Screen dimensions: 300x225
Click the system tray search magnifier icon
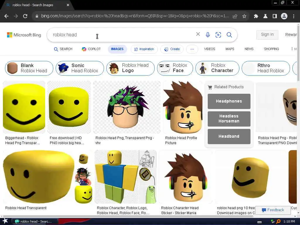point(278,221)
